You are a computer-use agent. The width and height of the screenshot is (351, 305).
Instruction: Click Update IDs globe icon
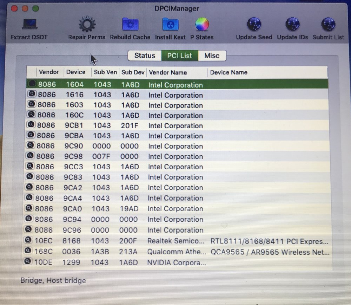293,24
